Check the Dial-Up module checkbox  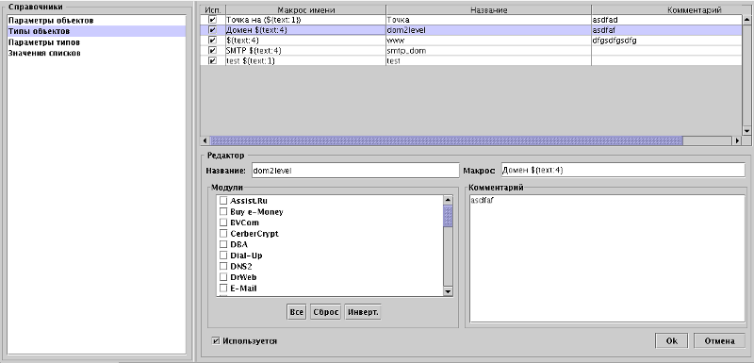[x=223, y=256]
